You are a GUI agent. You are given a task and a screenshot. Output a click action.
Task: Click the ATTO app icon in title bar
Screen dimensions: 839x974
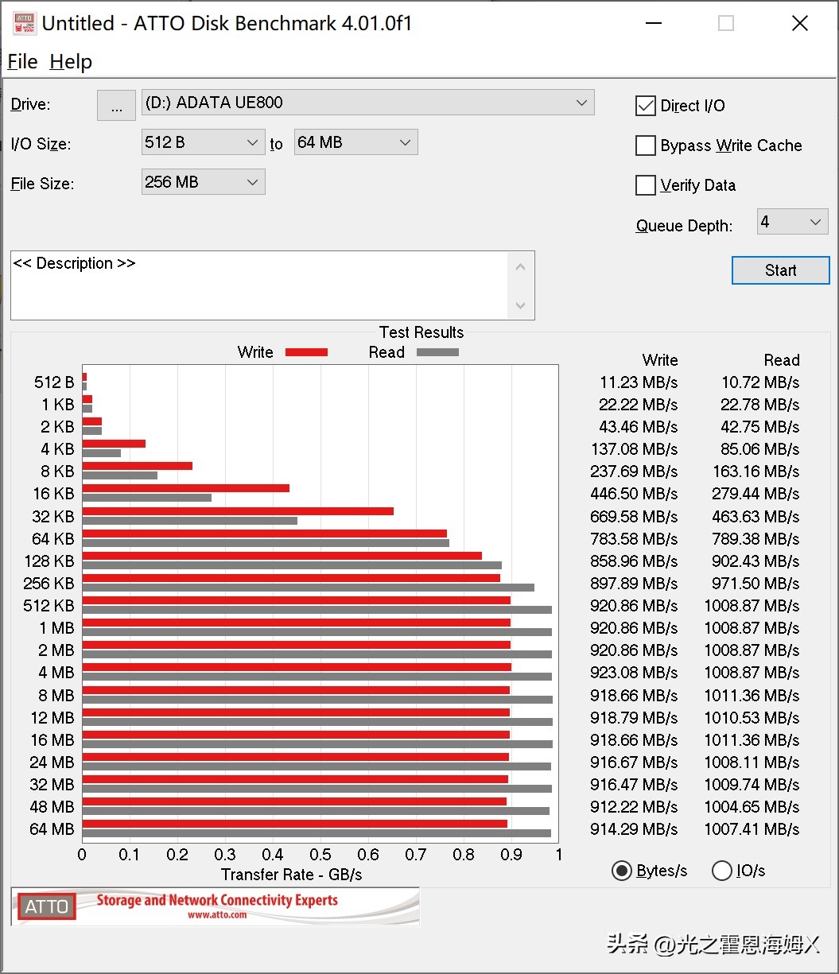tap(24, 23)
